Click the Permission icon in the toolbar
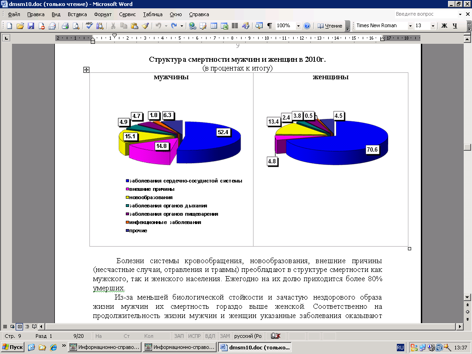 [x=41, y=26]
